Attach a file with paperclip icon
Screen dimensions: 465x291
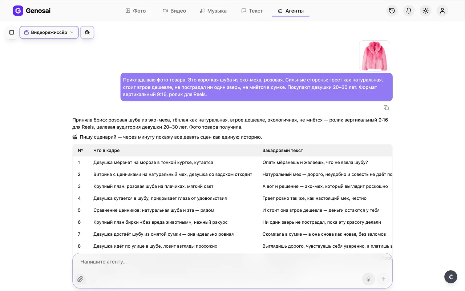pos(80,279)
